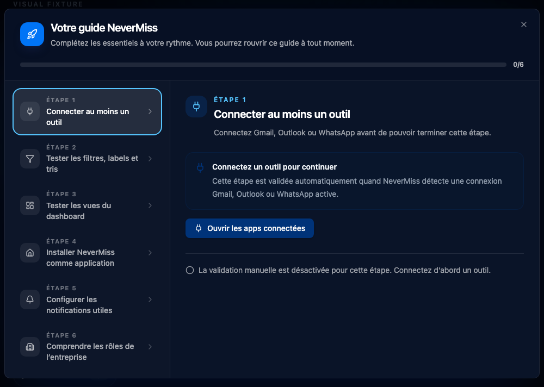Screen dimensions: 544x387
Task: Expand the chevron on Comprendre les rôles de l'entreprise
Action: [150, 346]
